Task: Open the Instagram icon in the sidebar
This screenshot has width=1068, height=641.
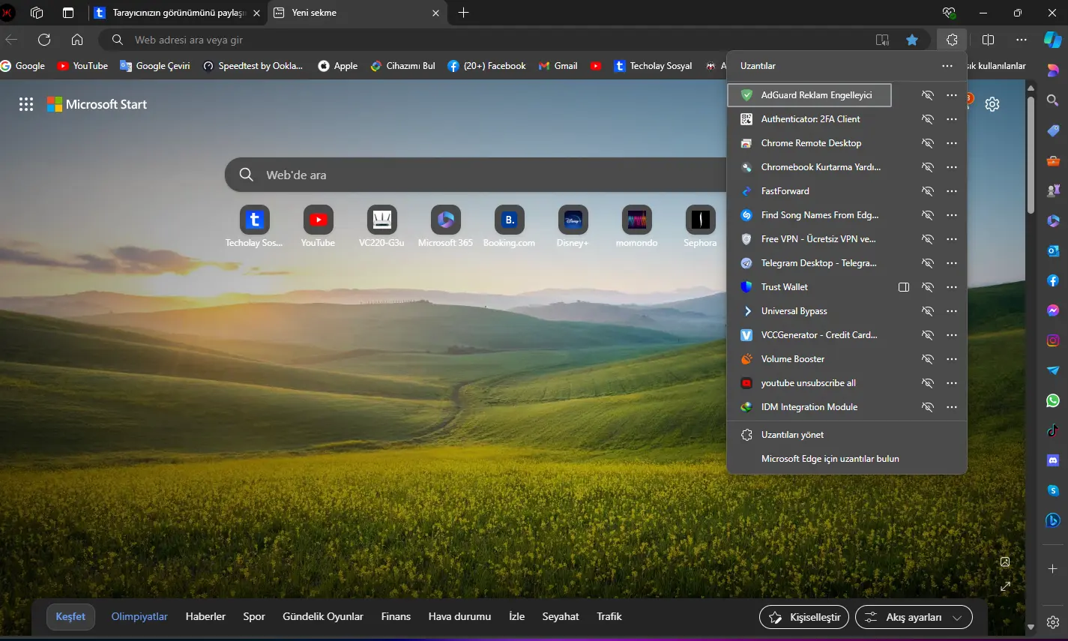Action: pos(1053,340)
